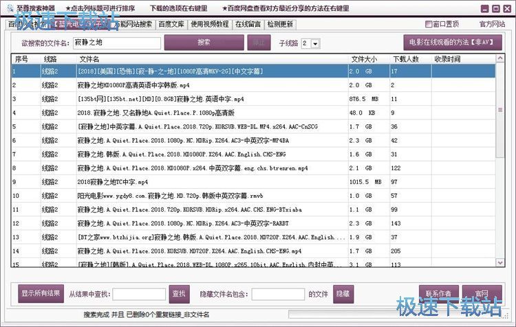Click the vertical scrollbar thumb of results
Screen dimensions: 516x327
500,110
